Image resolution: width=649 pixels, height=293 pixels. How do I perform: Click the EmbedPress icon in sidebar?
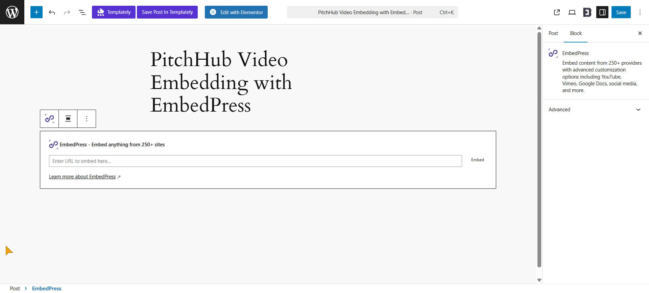(x=553, y=53)
